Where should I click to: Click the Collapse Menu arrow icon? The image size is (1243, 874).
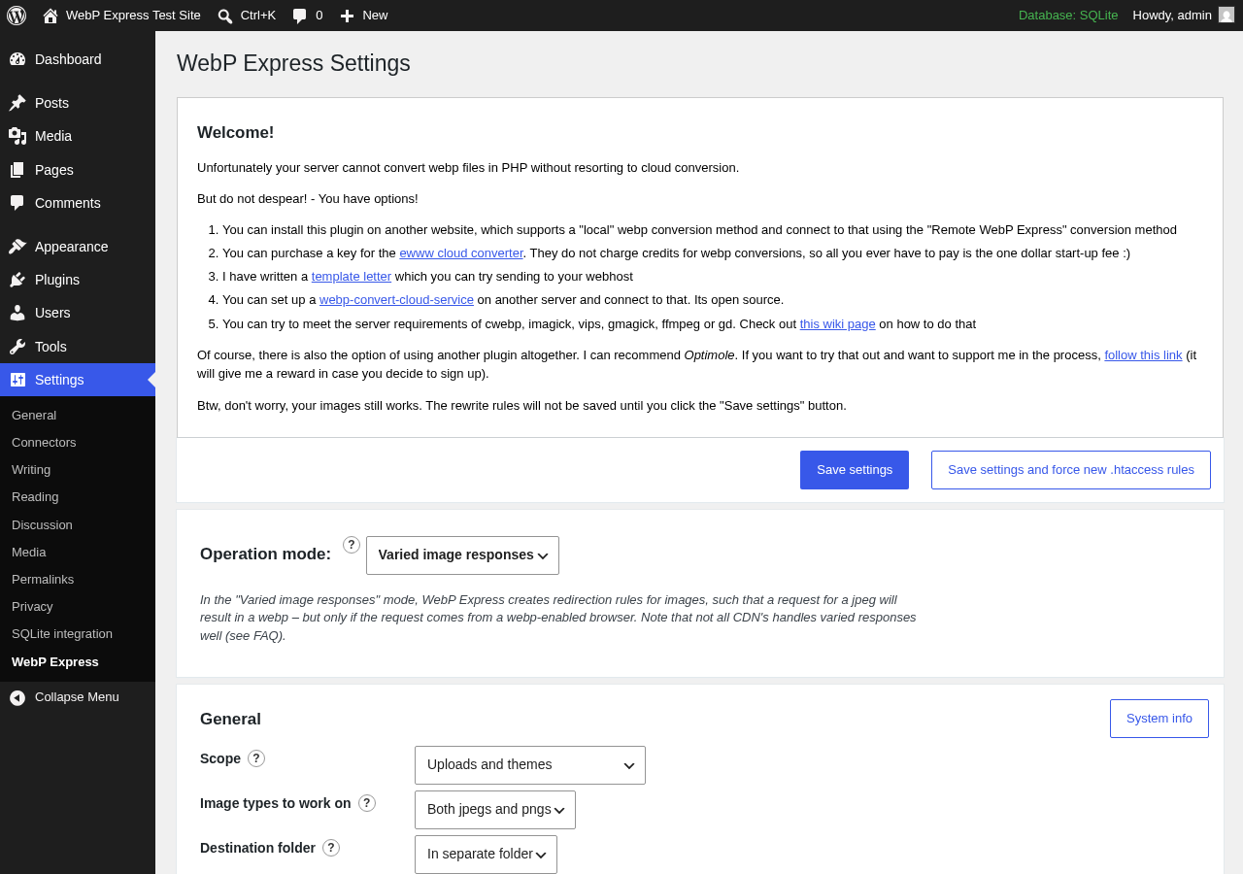click(17, 697)
